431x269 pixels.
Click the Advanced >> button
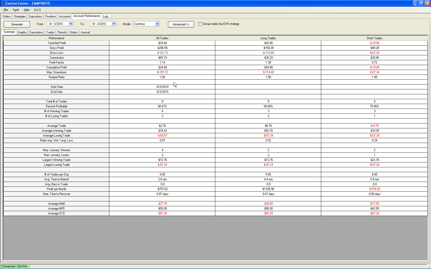tap(181, 24)
